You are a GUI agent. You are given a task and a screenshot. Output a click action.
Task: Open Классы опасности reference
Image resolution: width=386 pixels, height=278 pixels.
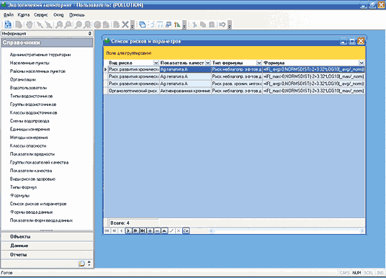pyautogui.click(x=28, y=145)
